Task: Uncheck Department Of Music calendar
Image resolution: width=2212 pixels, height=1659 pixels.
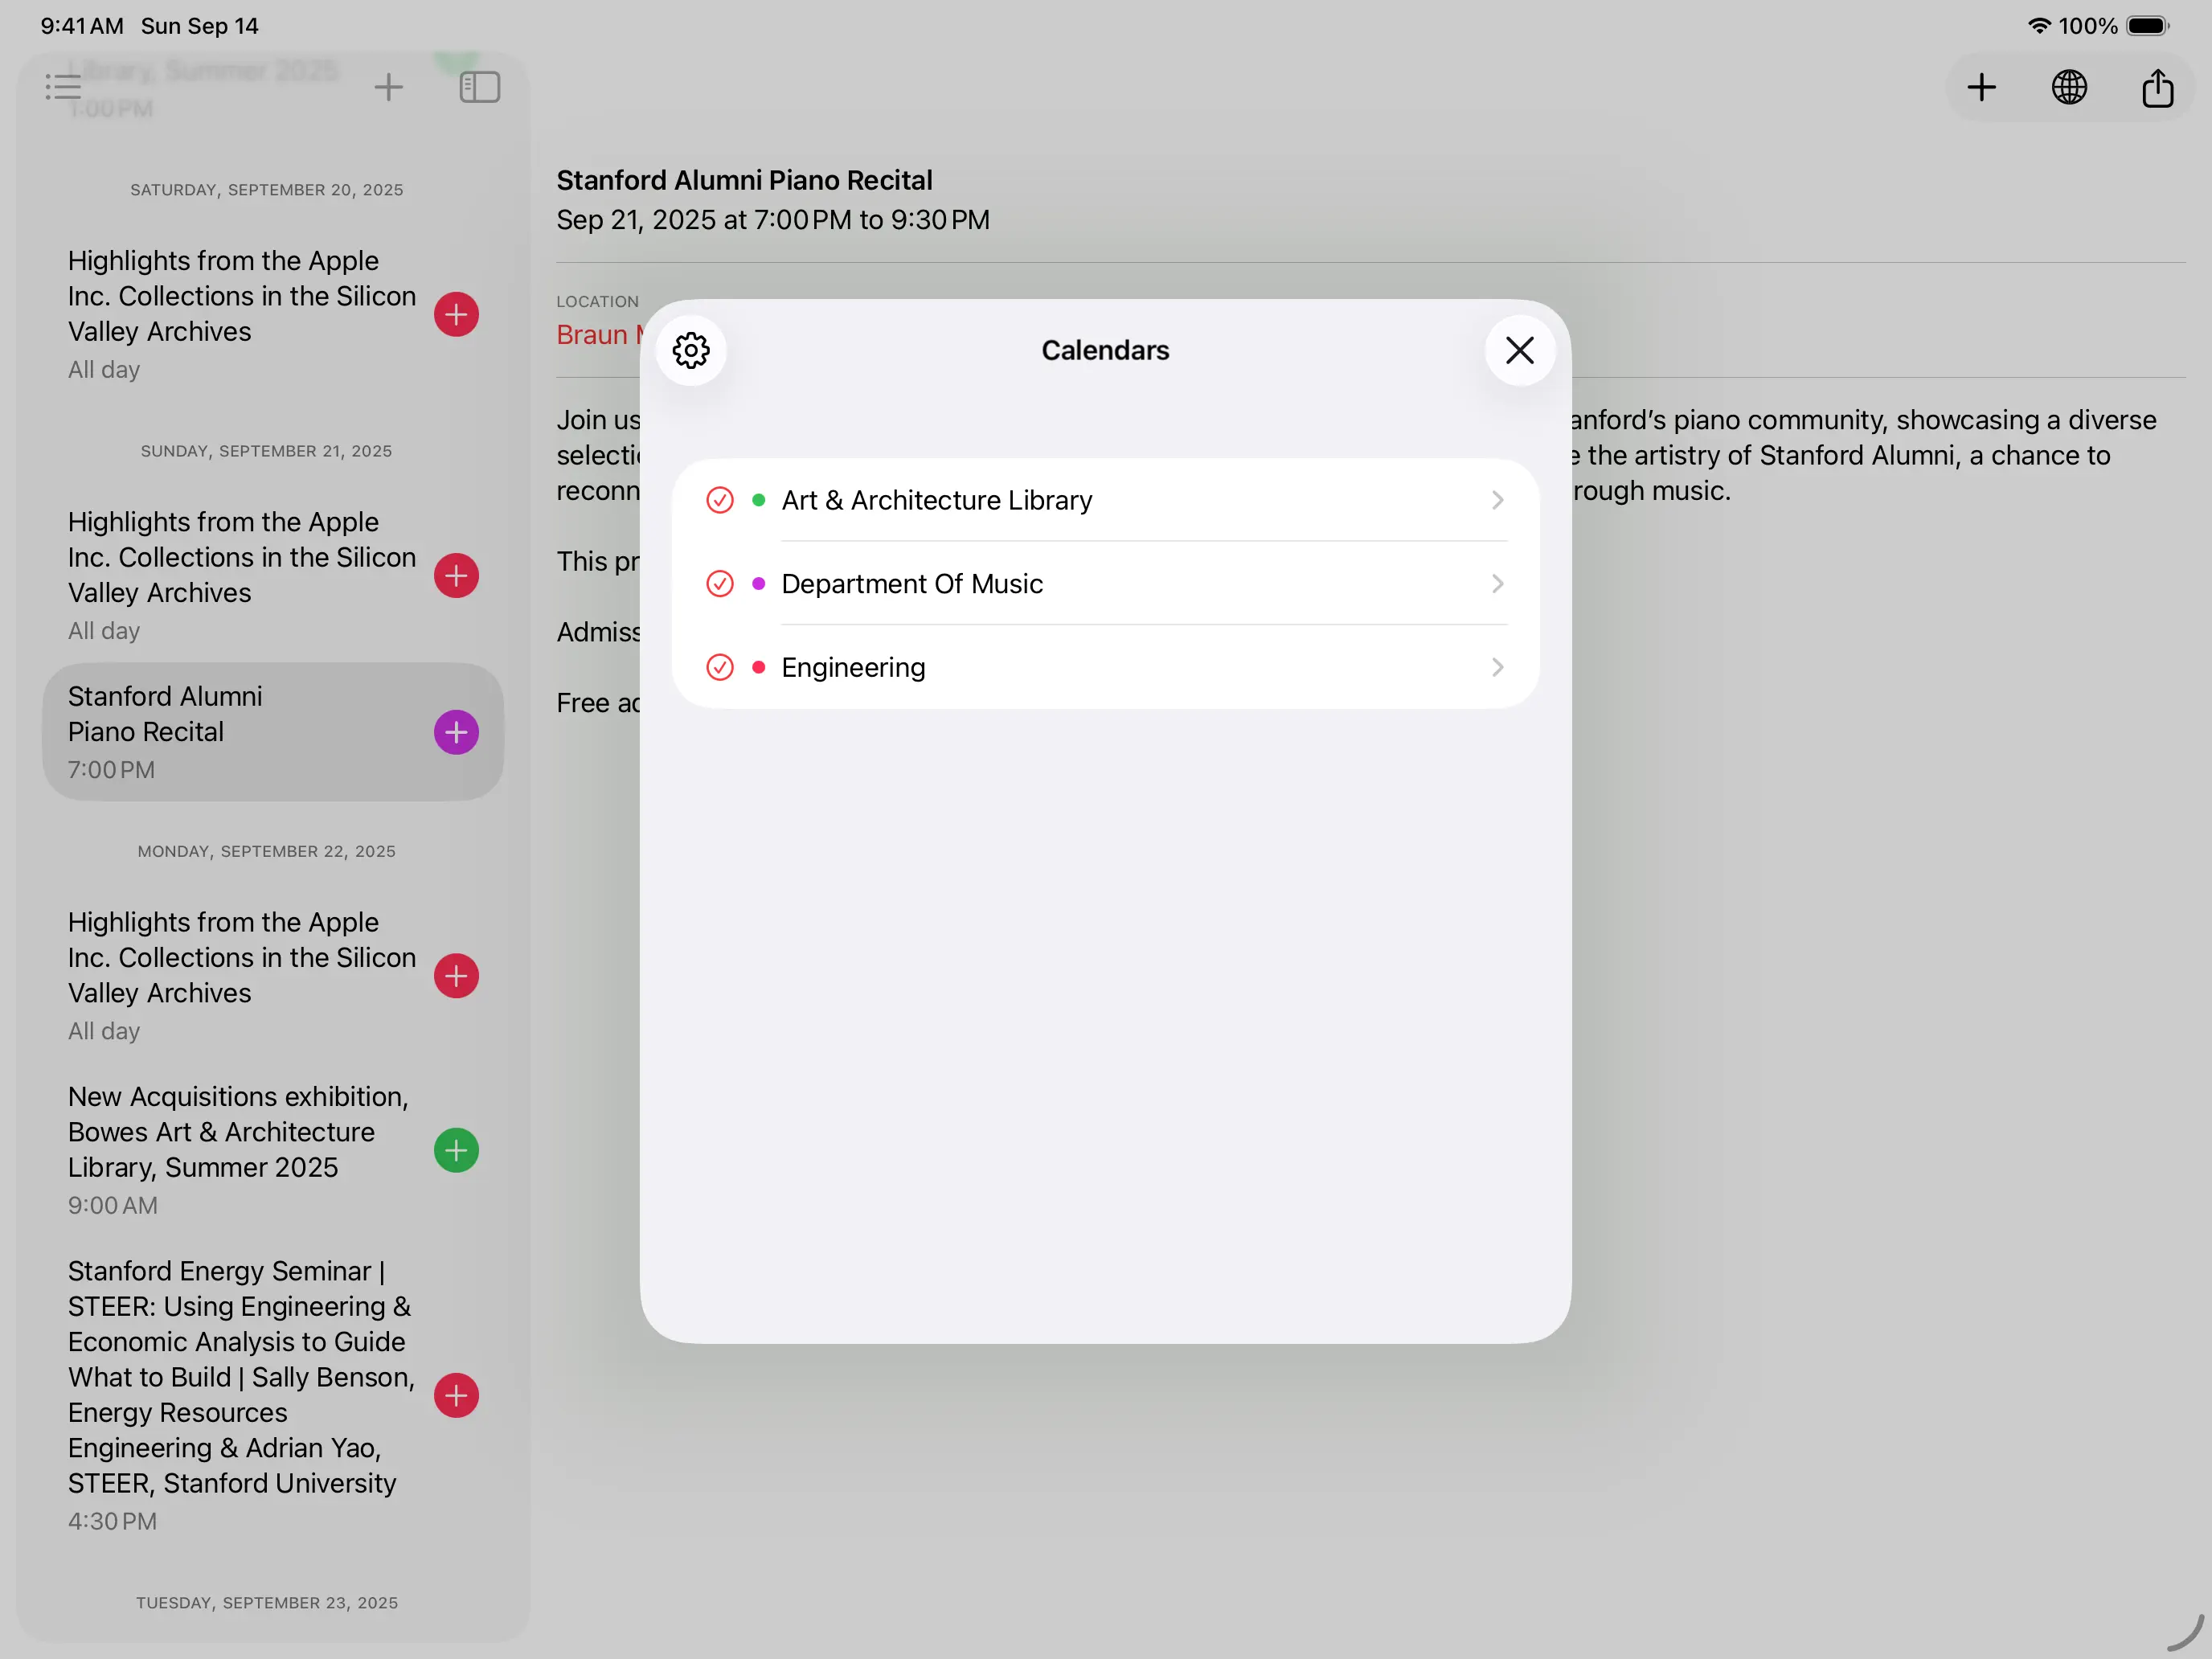Action: [720, 584]
